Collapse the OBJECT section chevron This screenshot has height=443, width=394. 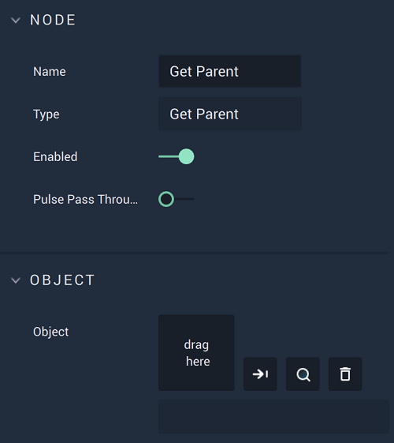click(x=16, y=280)
